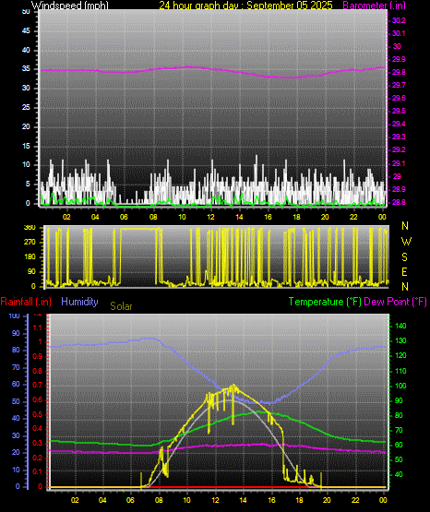Click the 100 value on humidity axis

[x=15, y=316]
